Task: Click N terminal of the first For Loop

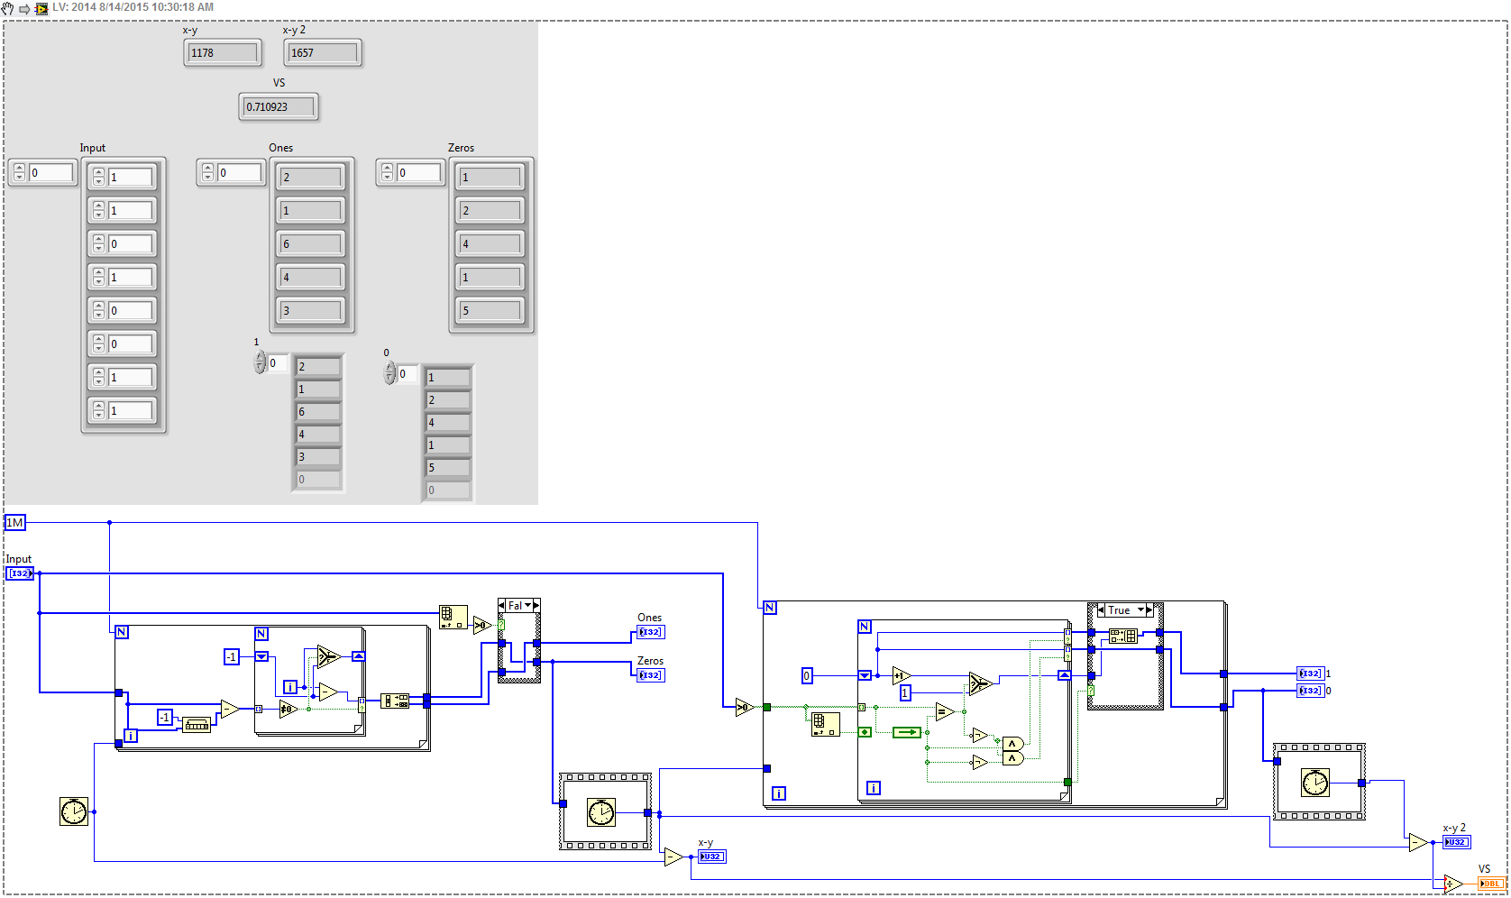Action: pos(122,632)
